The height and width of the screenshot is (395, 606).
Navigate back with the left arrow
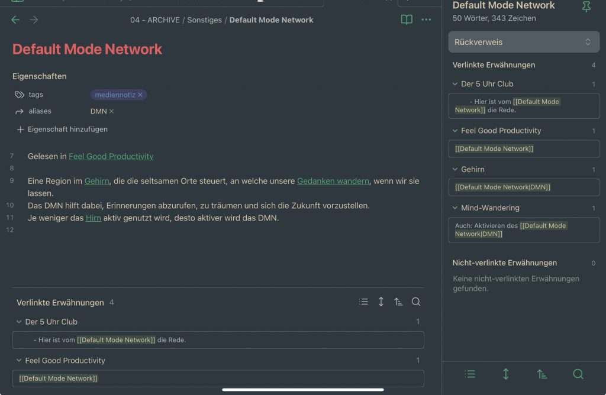tap(15, 20)
